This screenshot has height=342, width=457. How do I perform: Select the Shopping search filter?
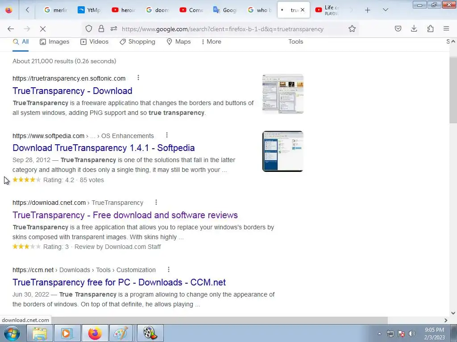pos(137,41)
